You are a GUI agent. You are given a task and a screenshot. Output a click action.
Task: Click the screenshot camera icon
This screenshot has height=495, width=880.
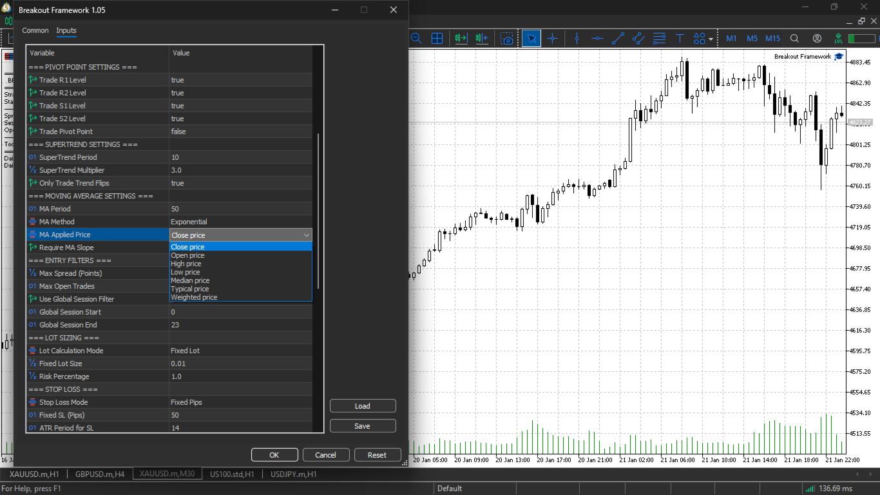(508, 39)
